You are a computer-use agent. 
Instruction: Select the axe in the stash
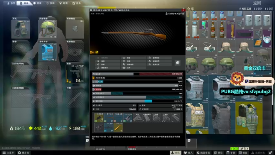tap(231, 29)
